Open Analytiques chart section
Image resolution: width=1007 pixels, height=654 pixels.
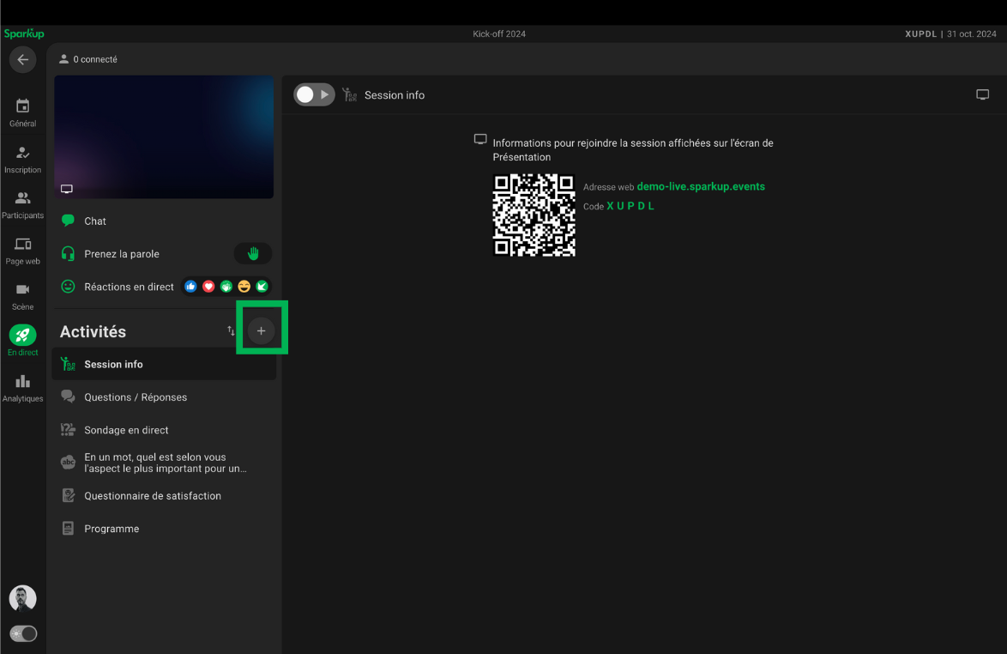23,388
